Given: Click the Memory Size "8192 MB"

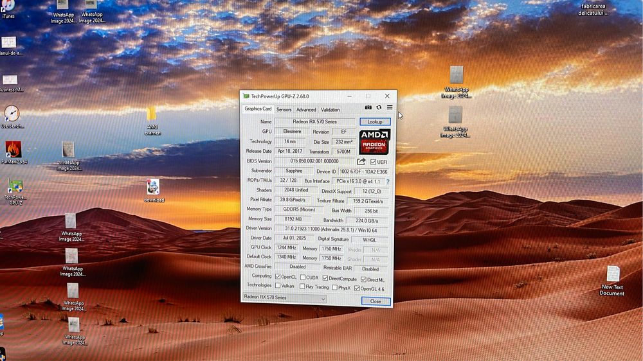Looking at the screenshot, I should 293,219.
